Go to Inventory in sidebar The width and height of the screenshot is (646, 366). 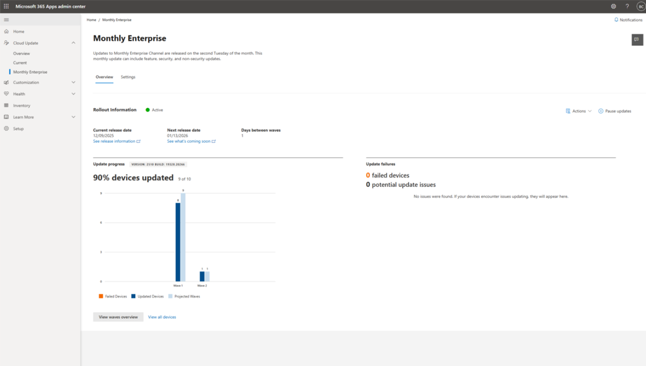pyautogui.click(x=21, y=105)
